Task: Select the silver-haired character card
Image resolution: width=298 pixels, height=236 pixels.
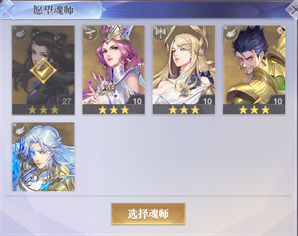Action: 43,157
